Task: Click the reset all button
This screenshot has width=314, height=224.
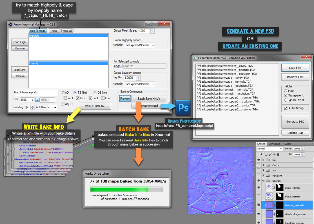Action: [67, 31]
